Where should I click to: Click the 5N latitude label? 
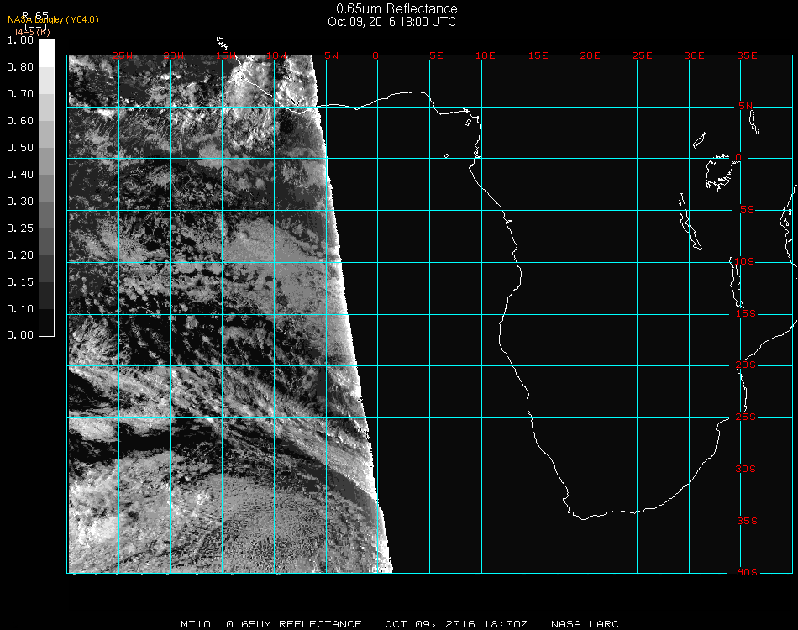click(x=746, y=106)
